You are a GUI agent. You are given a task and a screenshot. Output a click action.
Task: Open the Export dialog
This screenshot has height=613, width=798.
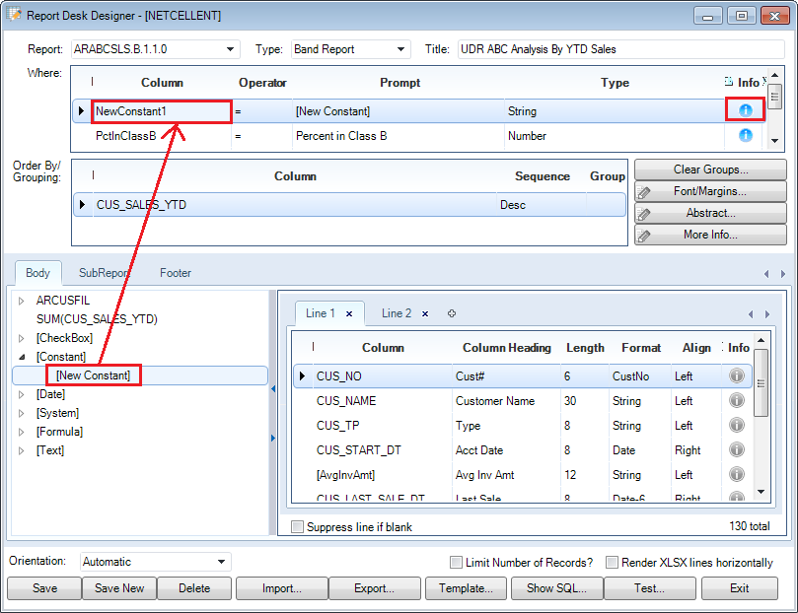click(x=375, y=588)
